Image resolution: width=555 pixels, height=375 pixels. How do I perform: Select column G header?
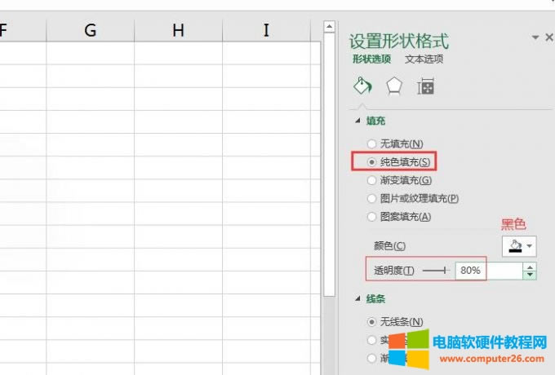(x=91, y=30)
